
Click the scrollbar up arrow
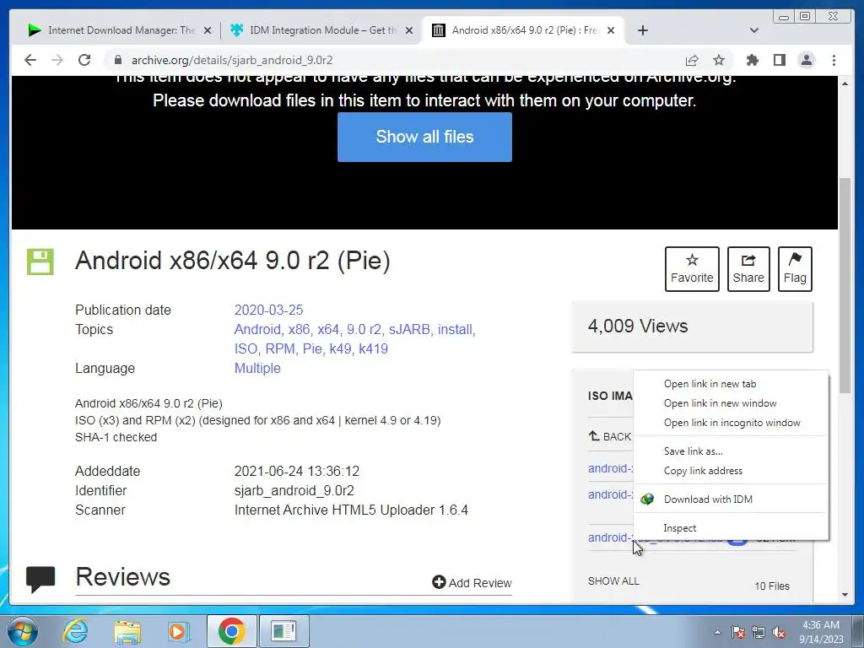click(x=845, y=84)
